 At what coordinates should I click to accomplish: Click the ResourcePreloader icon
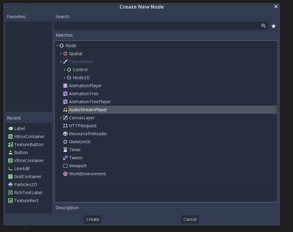click(65, 134)
